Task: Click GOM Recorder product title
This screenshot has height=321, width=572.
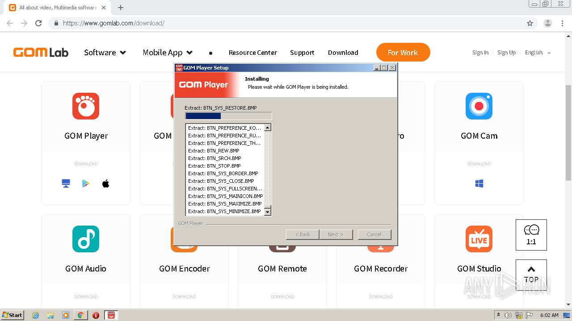Action: [381, 269]
